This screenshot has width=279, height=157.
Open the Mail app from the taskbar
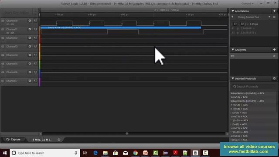(x=125, y=153)
